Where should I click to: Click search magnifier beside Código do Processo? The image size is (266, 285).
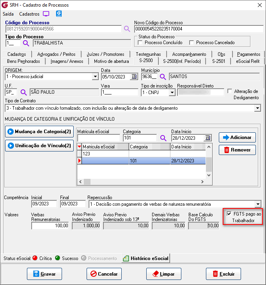127,29
